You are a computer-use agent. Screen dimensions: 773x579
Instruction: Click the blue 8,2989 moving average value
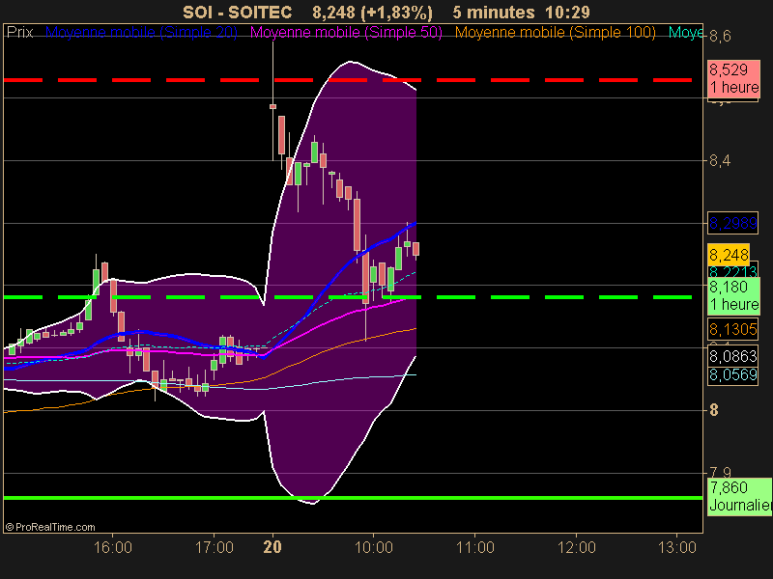[733, 223]
